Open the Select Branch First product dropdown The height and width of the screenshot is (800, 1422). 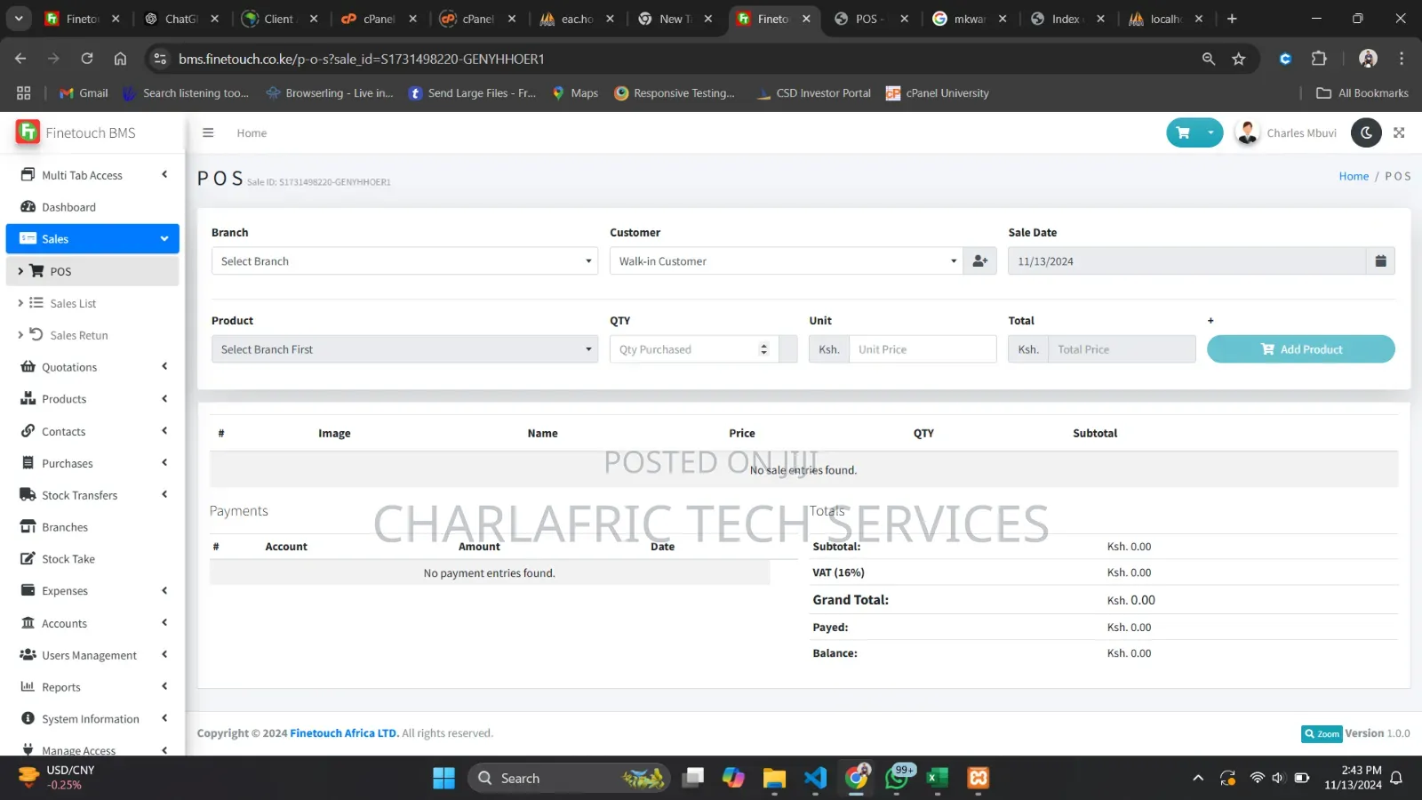point(404,349)
